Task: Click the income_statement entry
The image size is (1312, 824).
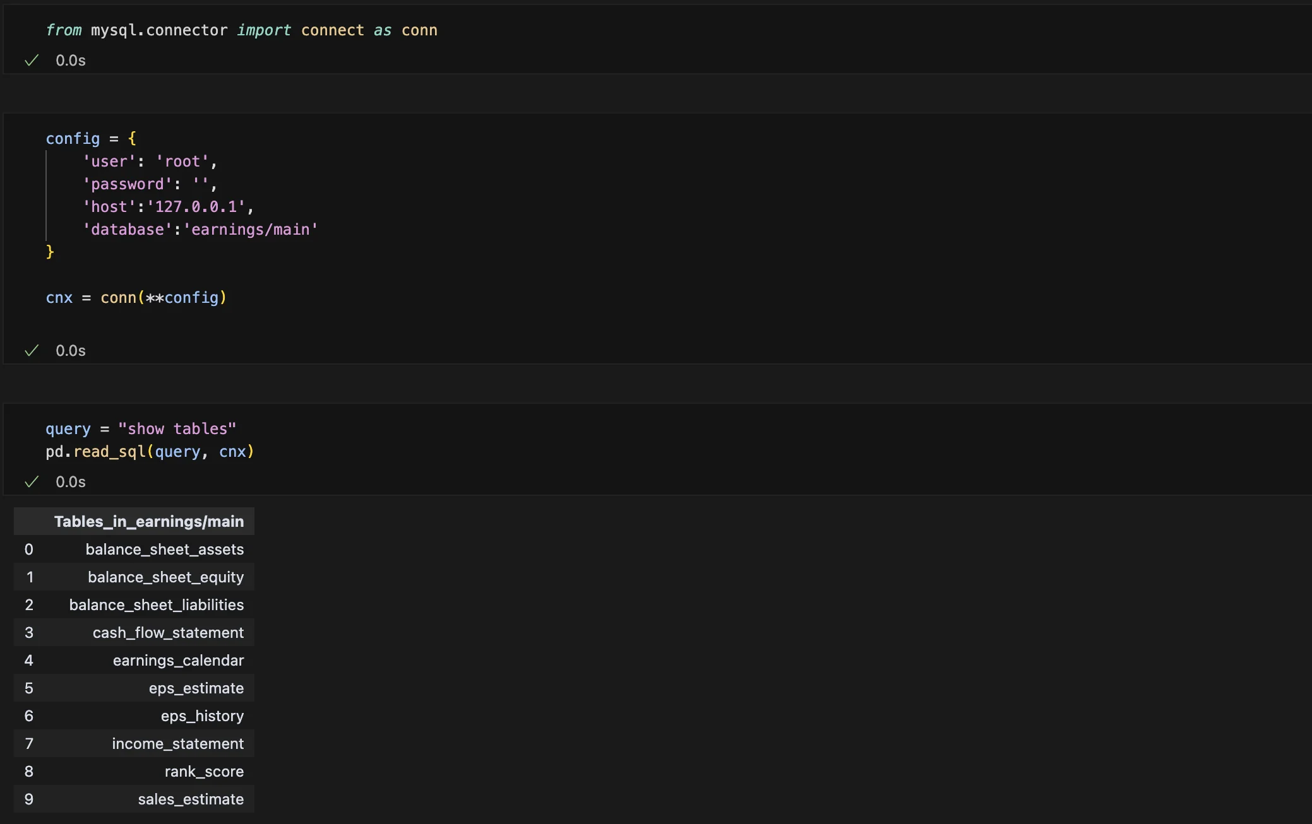Action: point(177,744)
